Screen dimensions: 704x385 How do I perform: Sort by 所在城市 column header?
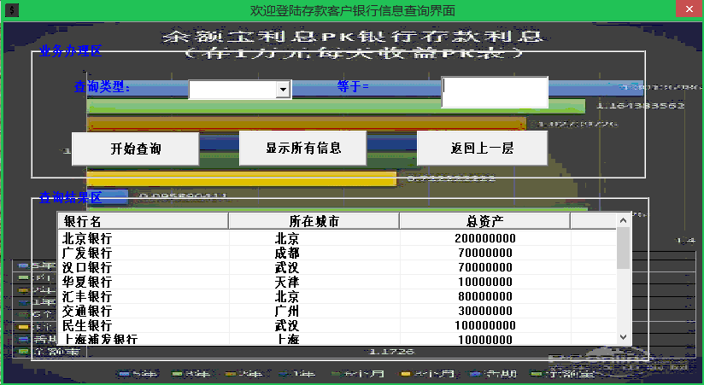[x=314, y=221]
